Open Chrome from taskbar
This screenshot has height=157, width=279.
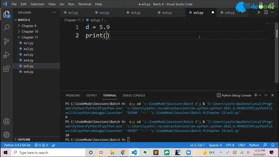(x=123, y=153)
